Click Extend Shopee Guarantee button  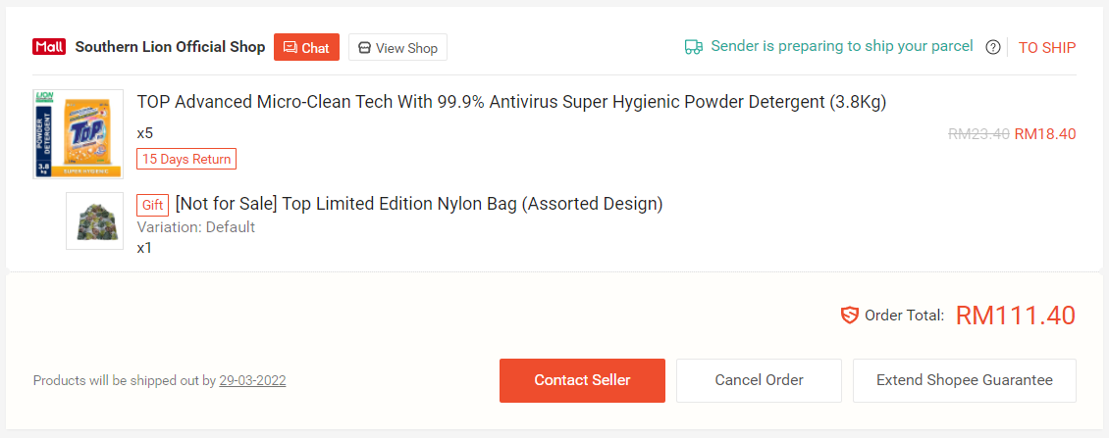tap(964, 380)
